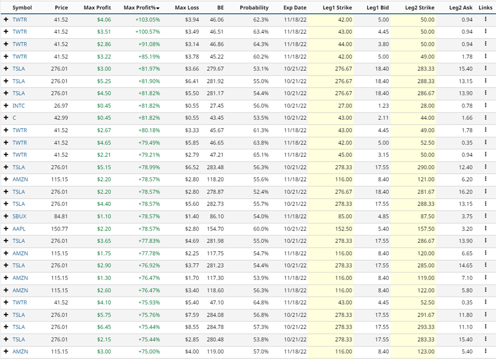The image size is (496, 359).
Task: Expand the AAPL row with plus icon
Action: click(x=6, y=229)
